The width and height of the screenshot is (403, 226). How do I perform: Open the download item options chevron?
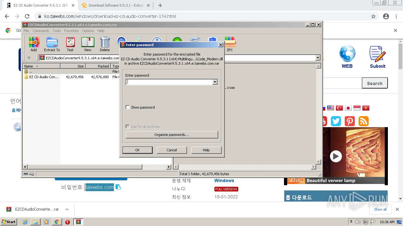67,209
